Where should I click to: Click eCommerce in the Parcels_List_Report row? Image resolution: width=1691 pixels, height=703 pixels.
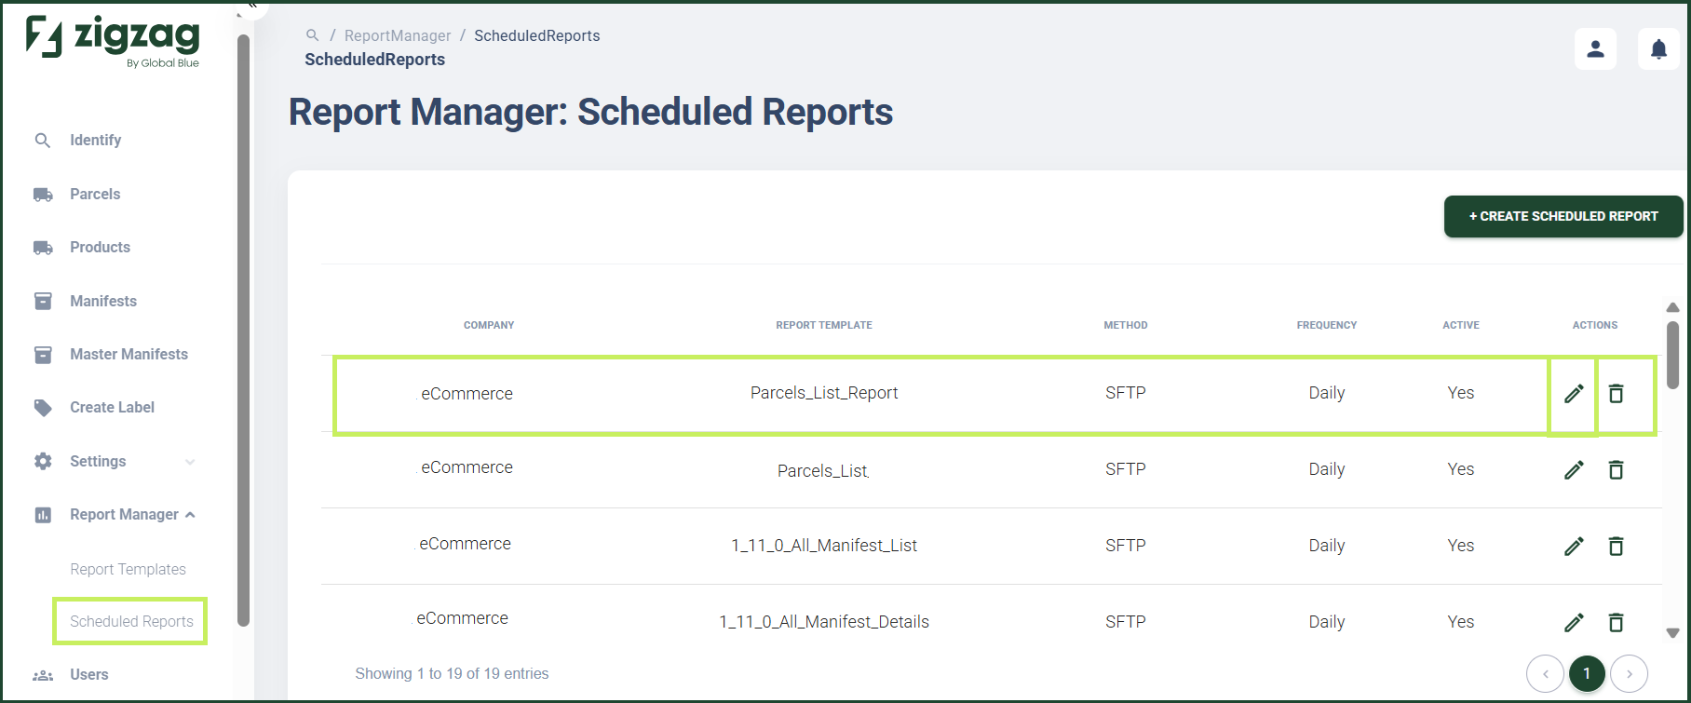pyautogui.click(x=466, y=394)
